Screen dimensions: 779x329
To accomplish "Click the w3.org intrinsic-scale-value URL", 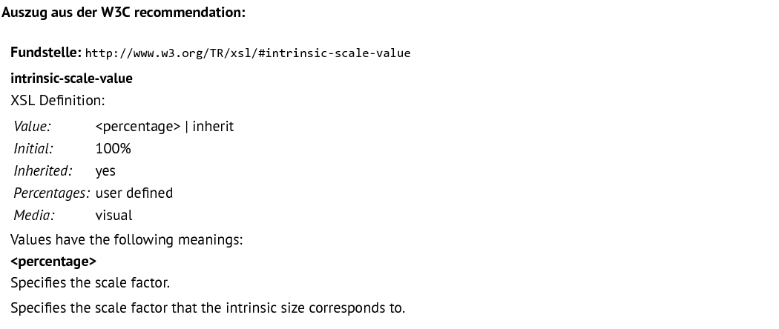I will coord(248,53).
